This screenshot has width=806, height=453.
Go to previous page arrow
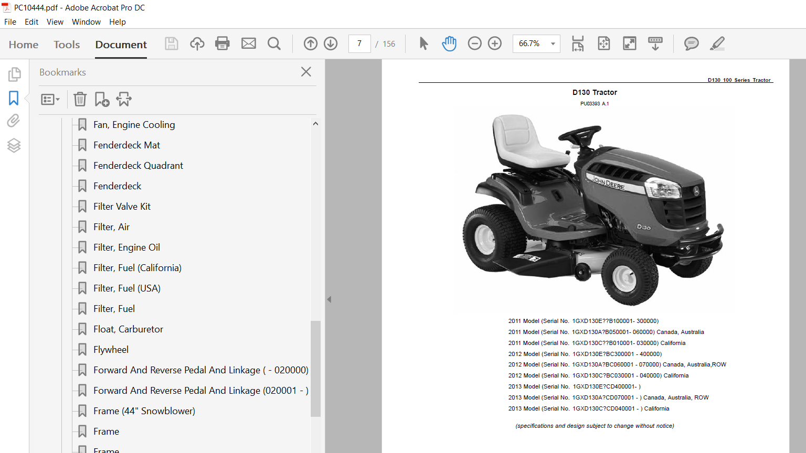pyautogui.click(x=311, y=44)
